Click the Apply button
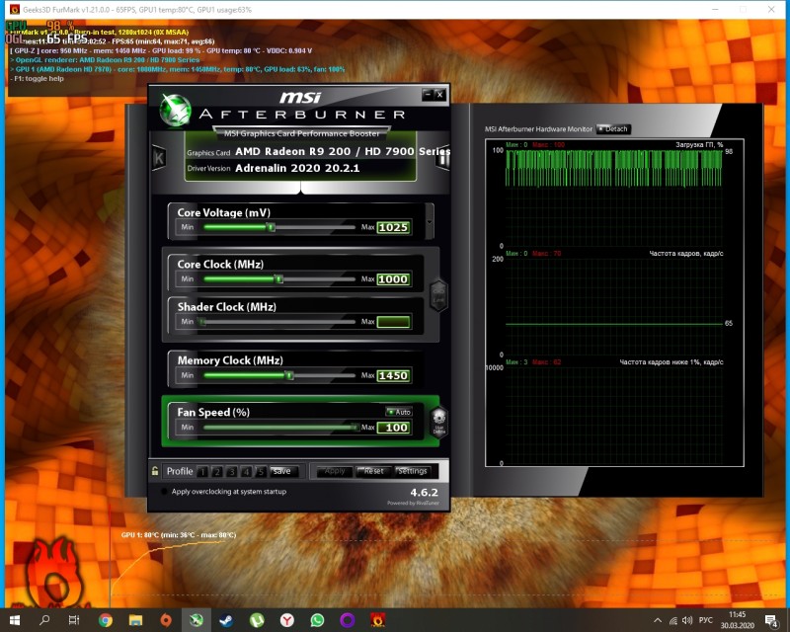Image resolution: width=790 pixels, height=632 pixels. tap(335, 471)
